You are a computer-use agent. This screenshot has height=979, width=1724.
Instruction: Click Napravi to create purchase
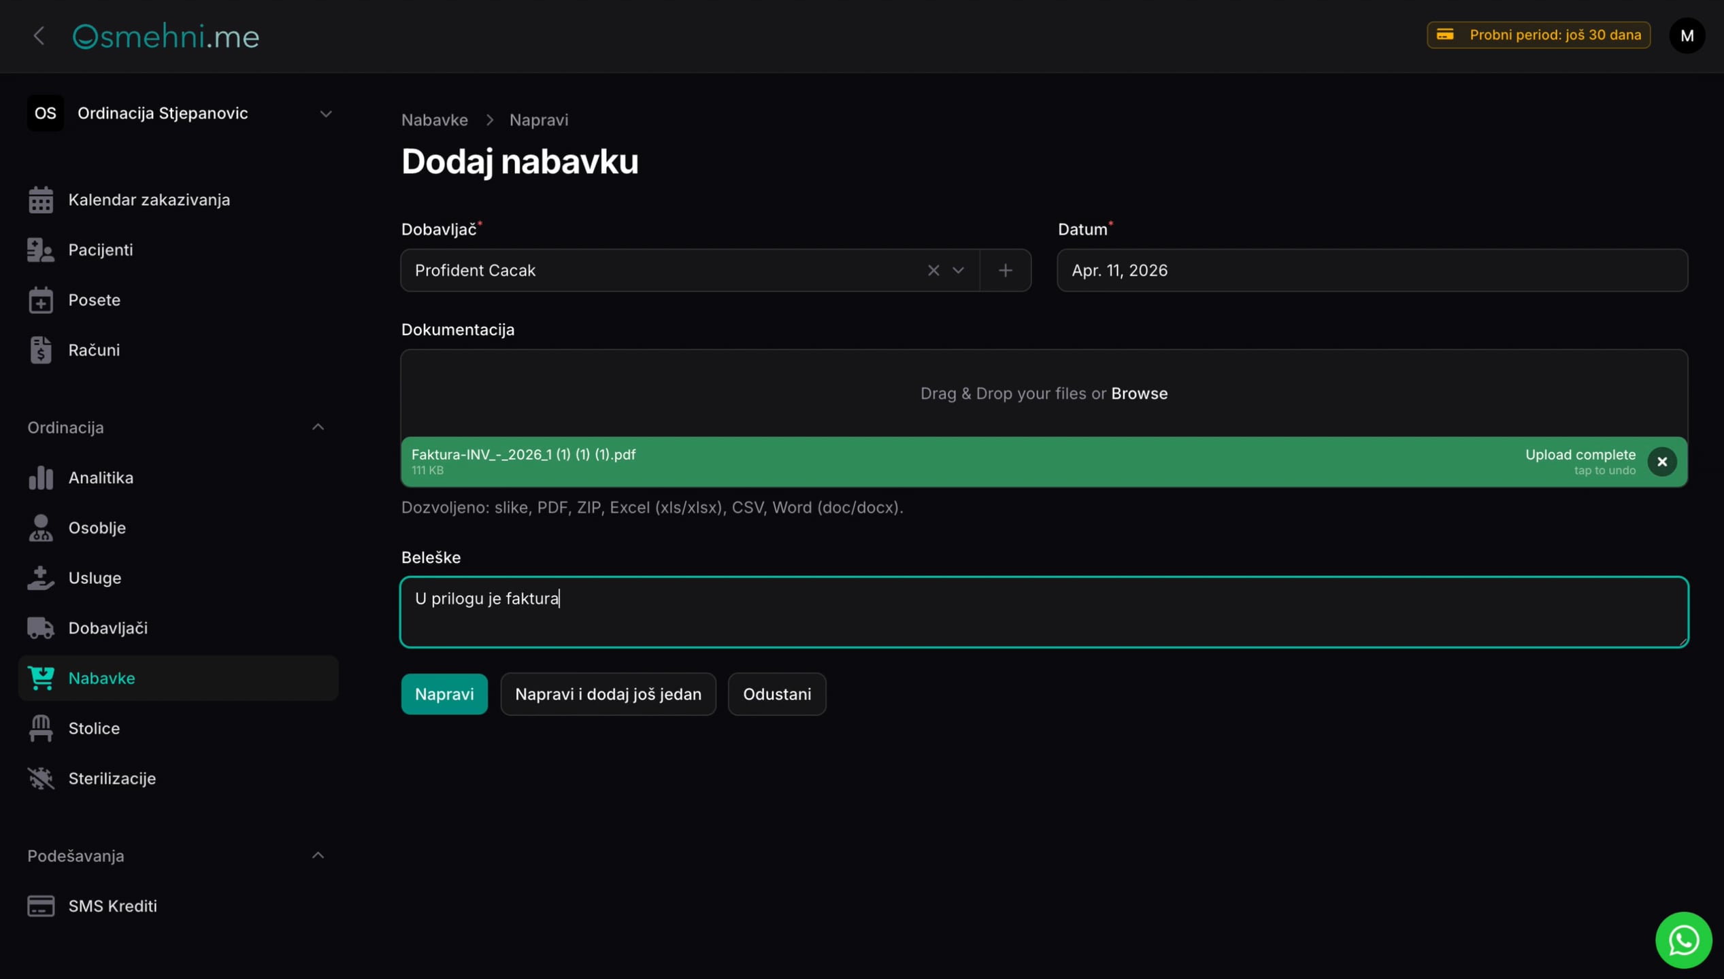(444, 694)
